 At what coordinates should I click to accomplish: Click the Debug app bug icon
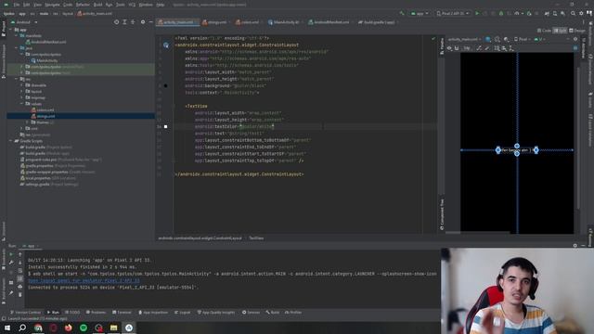coord(501,13)
